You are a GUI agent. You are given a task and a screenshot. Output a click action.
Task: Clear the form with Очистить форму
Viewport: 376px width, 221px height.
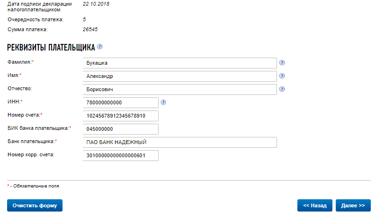pyautogui.click(x=35, y=205)
